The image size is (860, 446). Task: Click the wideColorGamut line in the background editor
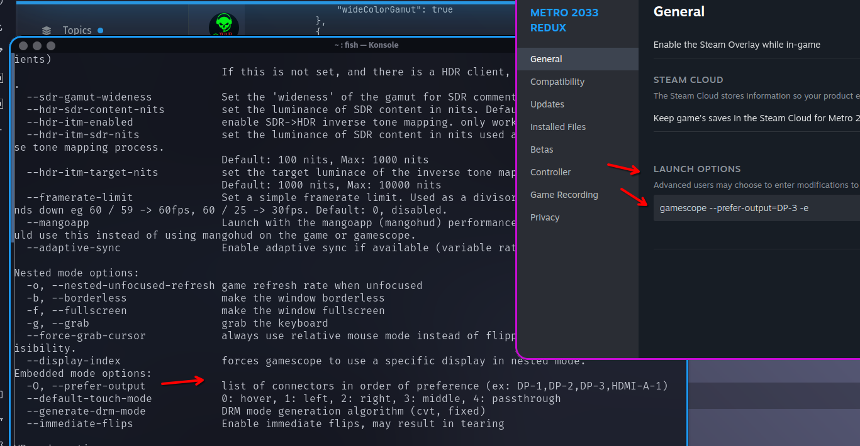pos(394,9)
